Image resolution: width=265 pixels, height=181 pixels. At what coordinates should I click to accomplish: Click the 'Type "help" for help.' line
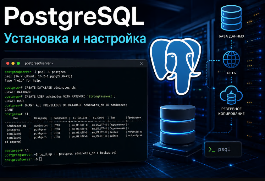23,81
